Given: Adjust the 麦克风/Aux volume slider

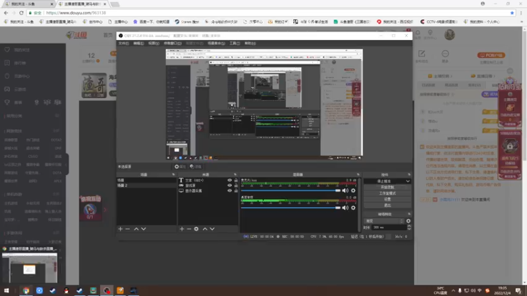Looking at the screenshot, I should click(x=291, y=191).
